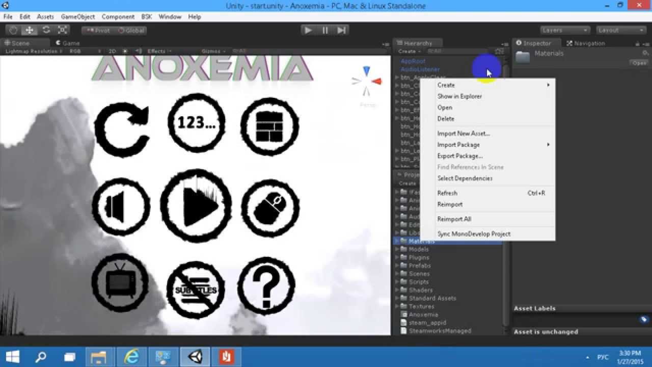Image resolution: width=652 pixels, height=367 pixels.
Task: Click the brick wall icon in scene
Action: coord(269,126)
